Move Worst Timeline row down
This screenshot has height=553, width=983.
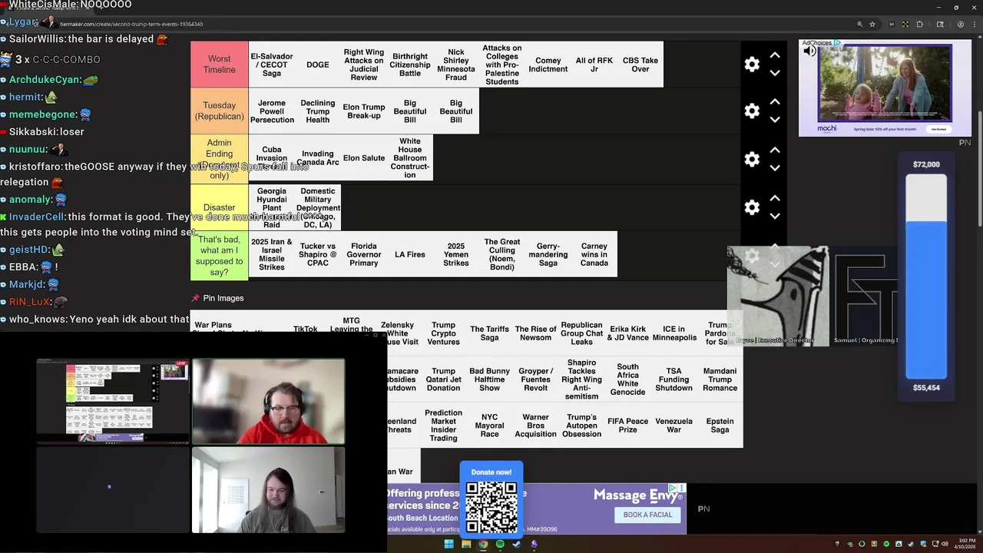pyautogui.click(x=775, y=73)
